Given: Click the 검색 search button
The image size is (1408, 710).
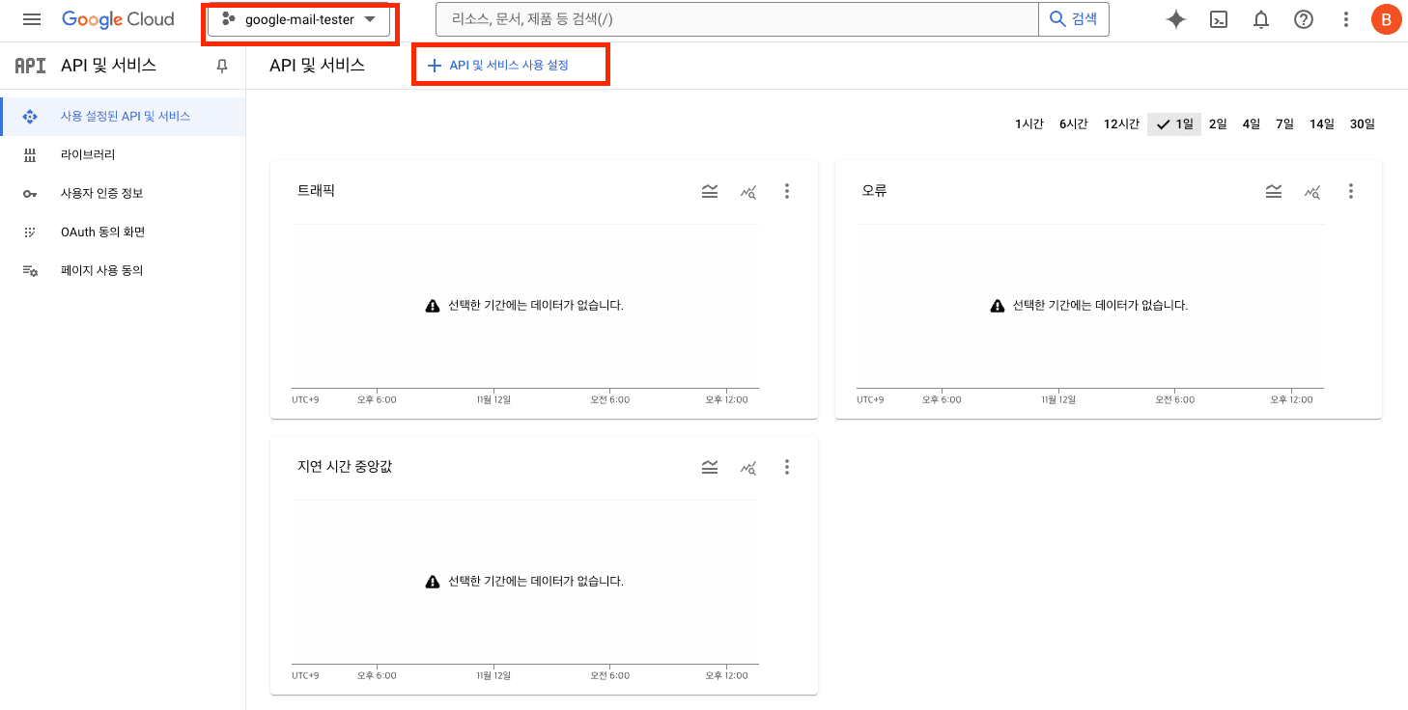Looking at the screenshot, I should tap(1073, 19).
